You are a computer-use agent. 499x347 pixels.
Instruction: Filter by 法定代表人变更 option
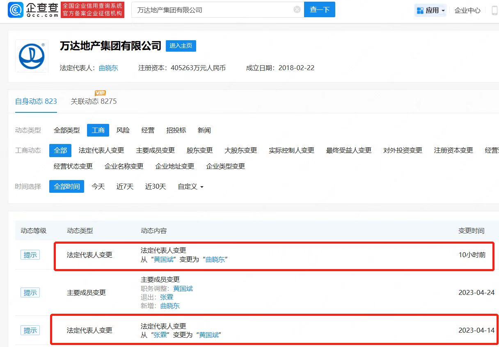[101, 151]
